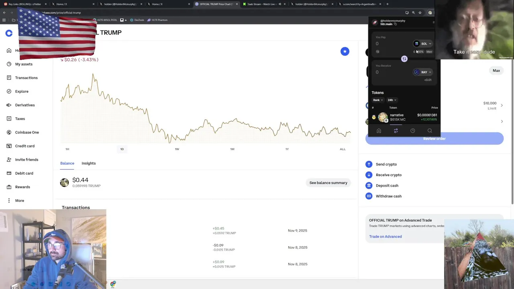Open Transactions from the sidebar
The image size is (514, 289).
[22, 78]
